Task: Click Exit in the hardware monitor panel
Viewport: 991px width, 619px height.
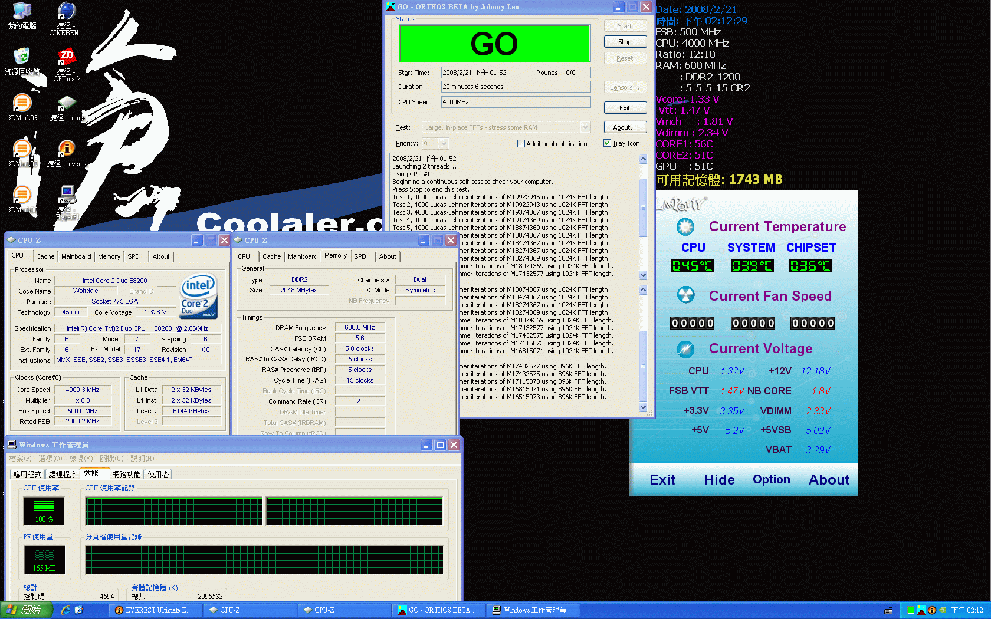Action: (x=662, y=480)
